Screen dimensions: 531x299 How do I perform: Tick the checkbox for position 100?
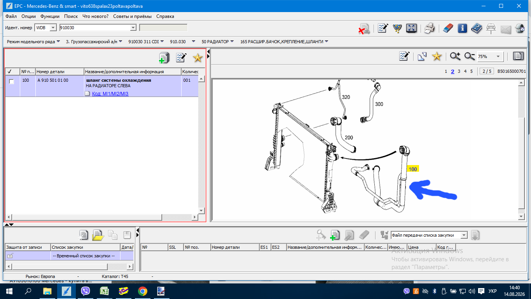click(12, 81)
